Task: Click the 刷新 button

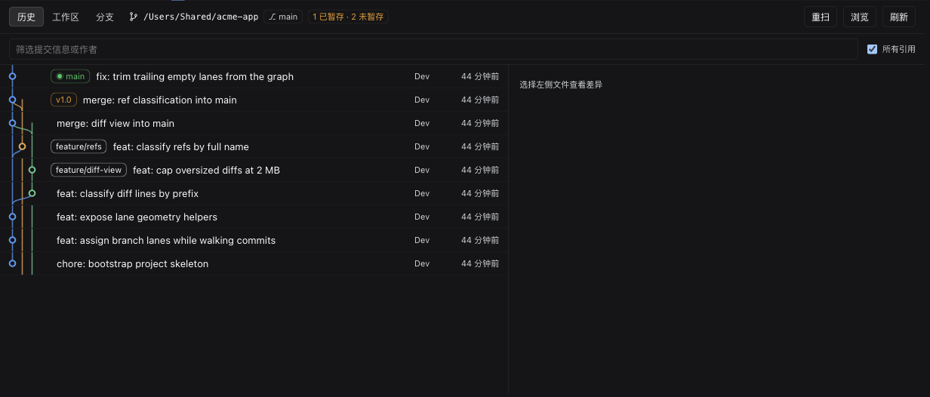Action: 899,17
